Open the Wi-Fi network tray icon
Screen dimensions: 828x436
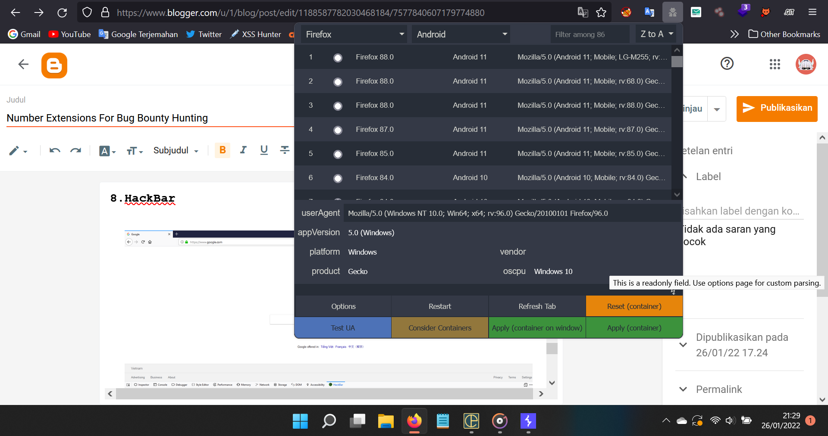click(x=715, y=420)
